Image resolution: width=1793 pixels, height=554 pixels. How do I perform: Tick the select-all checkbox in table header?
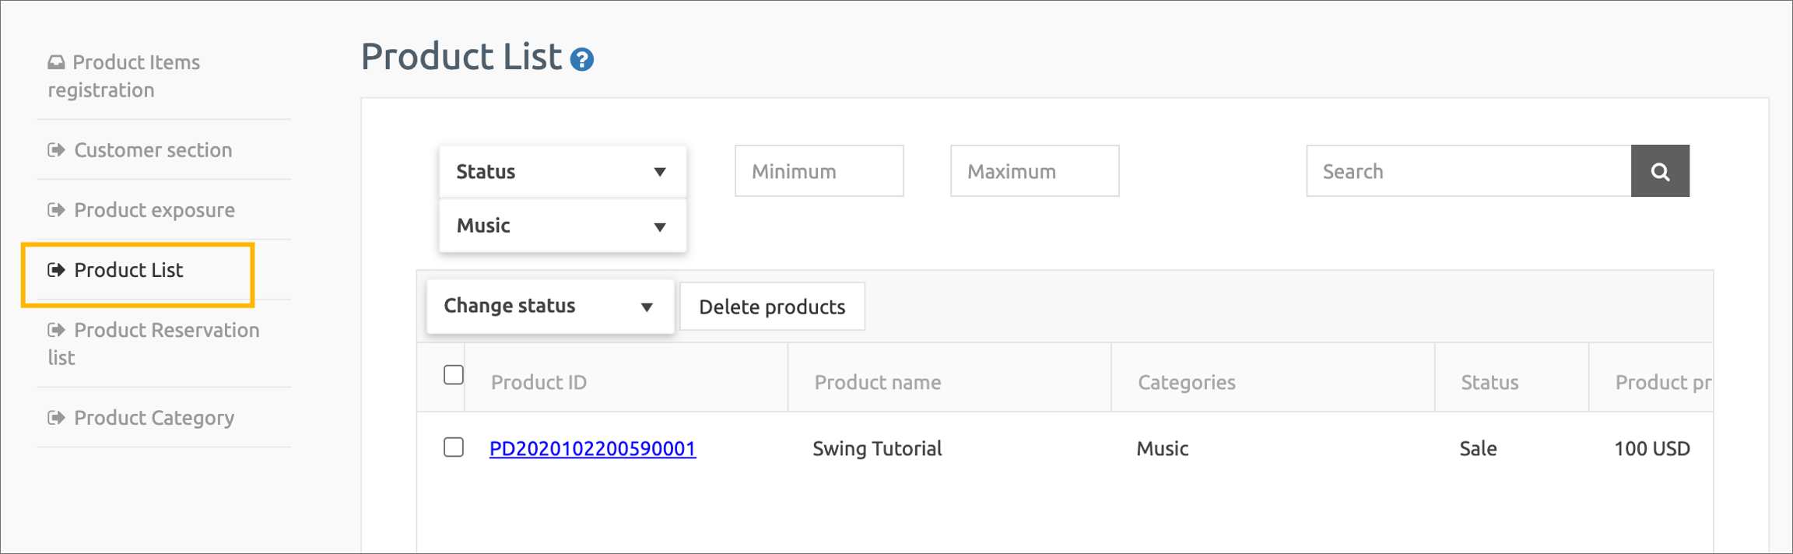click(x=454, y=375)
